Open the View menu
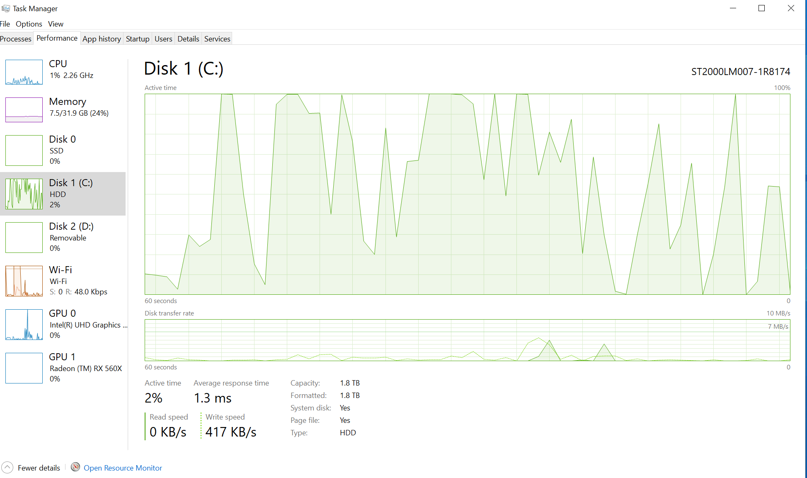807x478 pixels. tap(56, 24)
